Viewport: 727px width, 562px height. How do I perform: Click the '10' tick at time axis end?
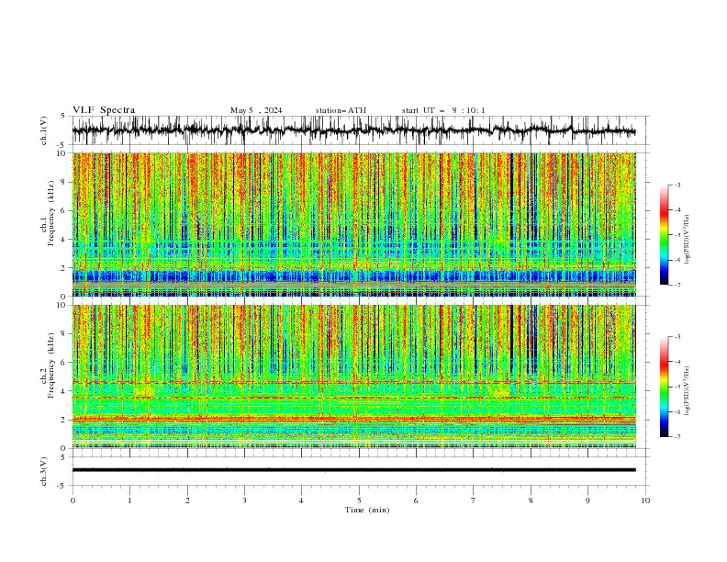click(x=645, y=500)
